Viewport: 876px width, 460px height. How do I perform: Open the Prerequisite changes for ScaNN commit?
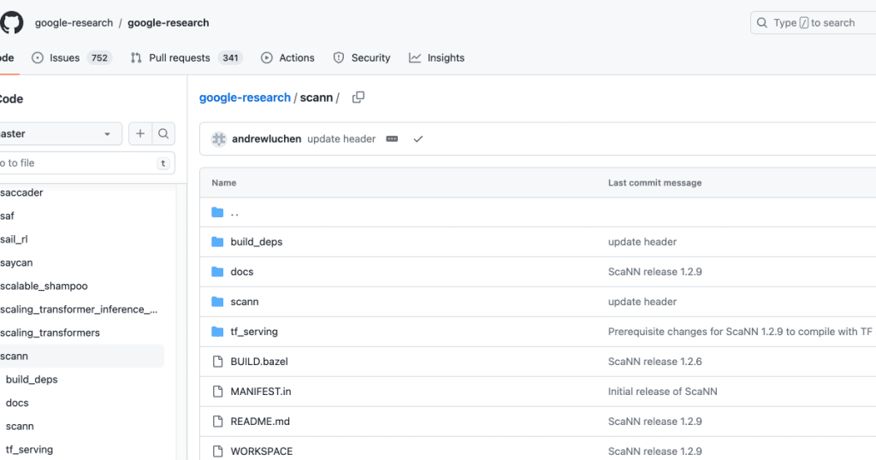740,332
